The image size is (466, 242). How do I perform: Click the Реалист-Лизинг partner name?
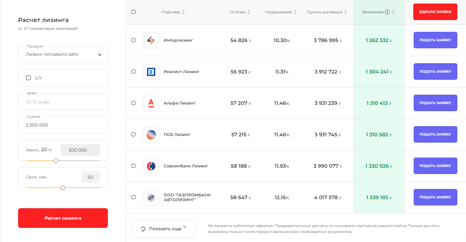pyautogui.click(x=181, y=72)
